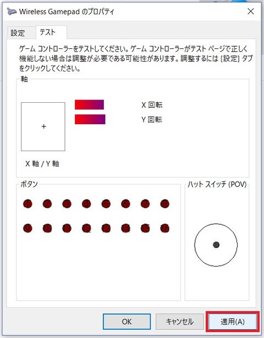The width and height of the screenshot is (264, 338).
Task: Click the X 軸 / Y 軸 crosshair box
Action: point(43,126)
